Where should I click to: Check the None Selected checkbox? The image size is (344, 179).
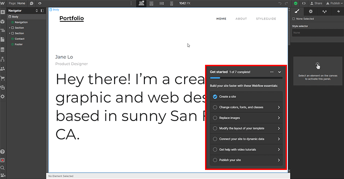tap(294, 19)
